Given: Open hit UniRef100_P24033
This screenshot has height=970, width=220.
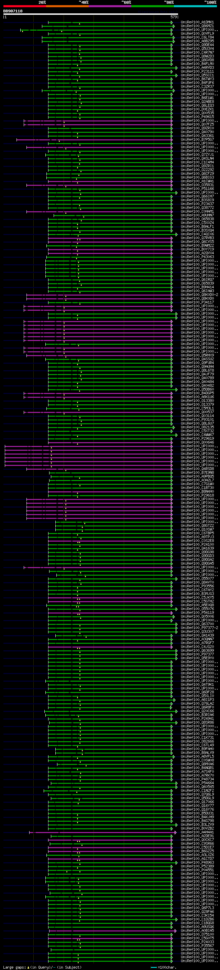Looking at the screenshot, I should (197, 942).
